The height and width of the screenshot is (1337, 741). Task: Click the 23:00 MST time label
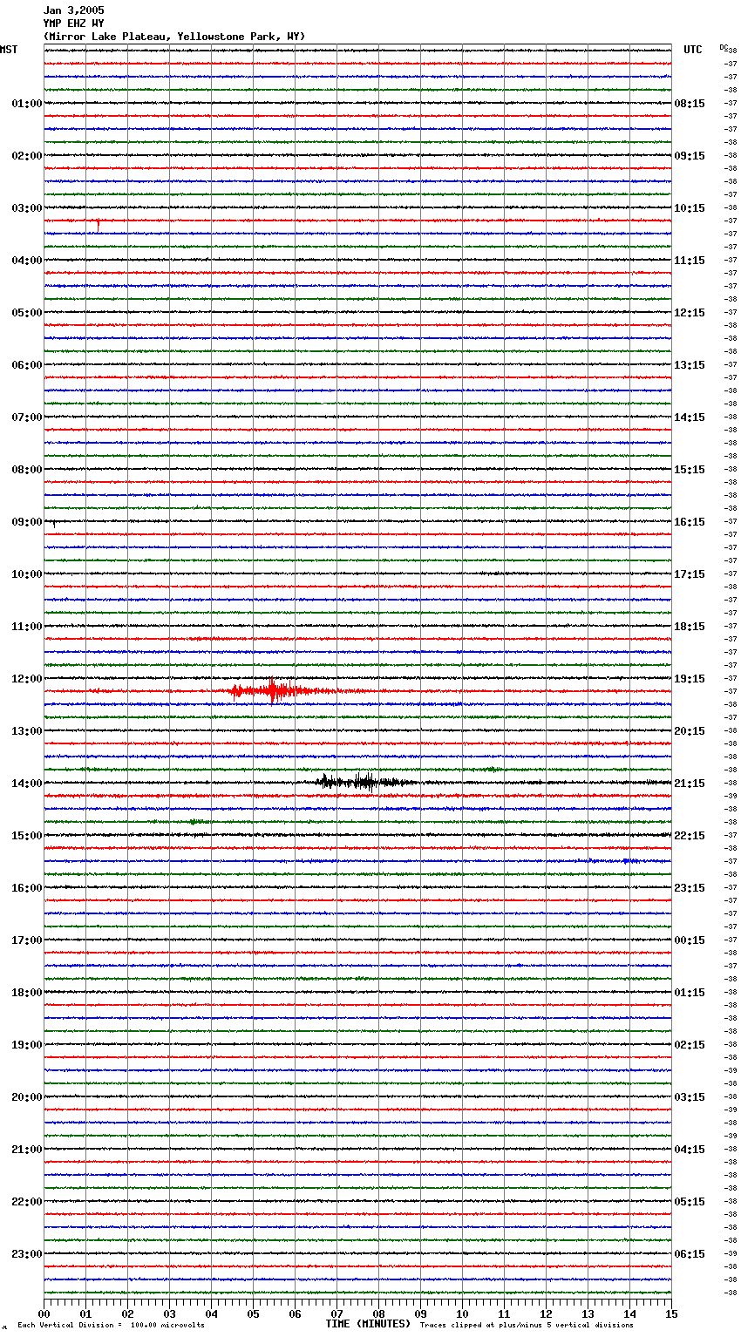pyautogui.click(x=26, y=1254)
